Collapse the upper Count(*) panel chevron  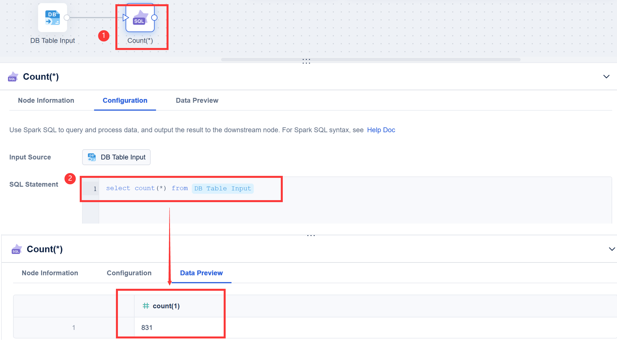[x=606, y=77]
